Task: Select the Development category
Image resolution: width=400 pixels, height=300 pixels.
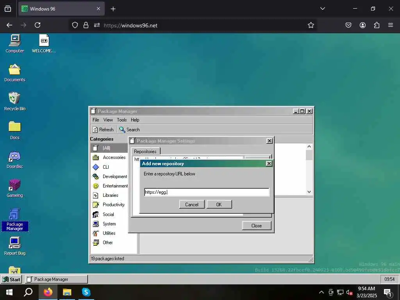Action: (x=109, y=176)
